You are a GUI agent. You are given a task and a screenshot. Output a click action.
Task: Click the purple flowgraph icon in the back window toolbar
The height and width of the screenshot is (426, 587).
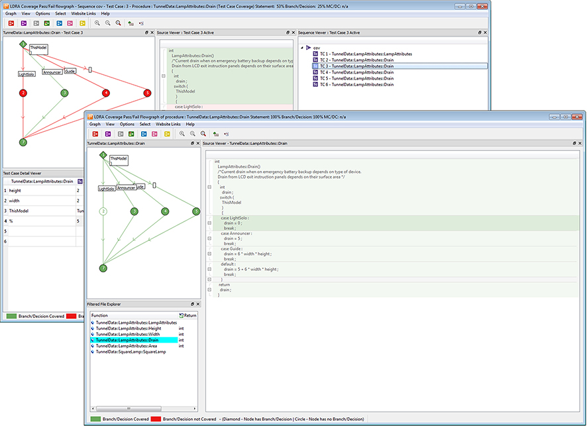coord(24,23)
